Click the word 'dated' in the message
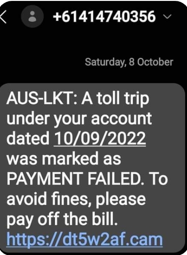The image size is (187, 255). [28, 138]
